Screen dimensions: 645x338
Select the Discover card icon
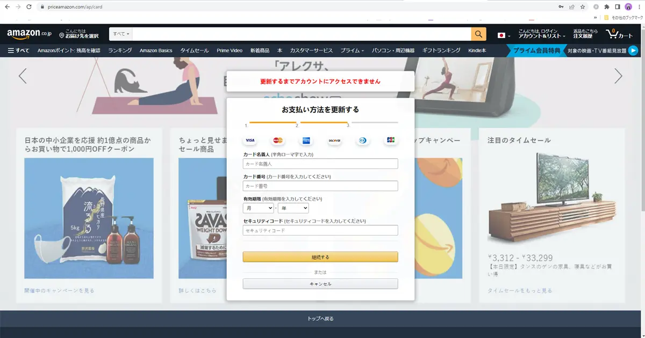tap(334, 139)
